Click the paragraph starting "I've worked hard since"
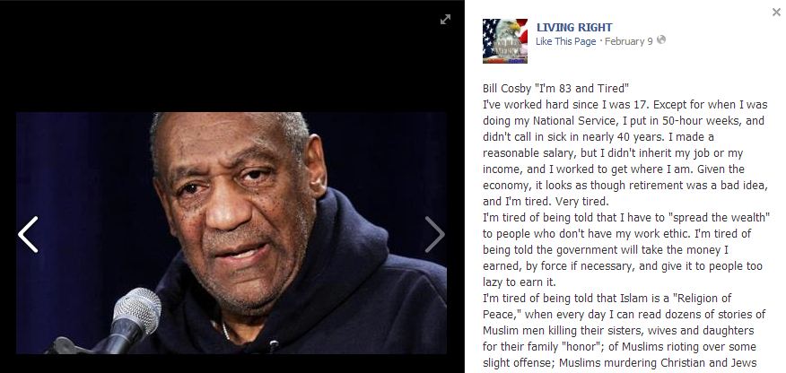 coord(625,153)
